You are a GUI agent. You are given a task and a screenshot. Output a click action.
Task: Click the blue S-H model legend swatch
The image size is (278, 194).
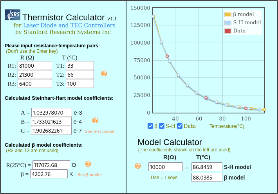point(228,23)
